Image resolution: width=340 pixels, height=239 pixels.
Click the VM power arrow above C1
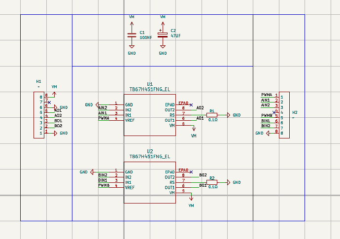[132, 24]
